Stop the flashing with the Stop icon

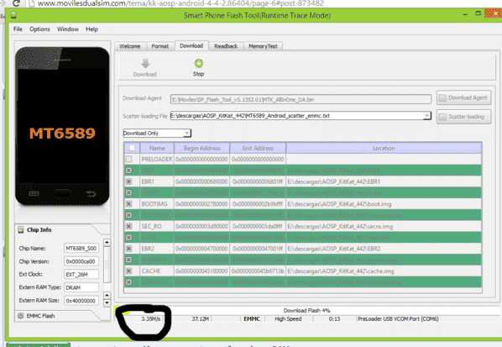(x=198, y=63)
